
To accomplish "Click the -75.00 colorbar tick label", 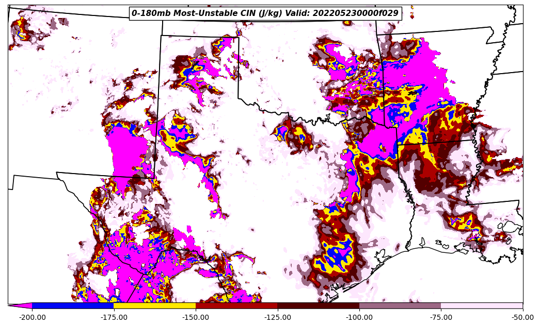I will pos(441,317).
